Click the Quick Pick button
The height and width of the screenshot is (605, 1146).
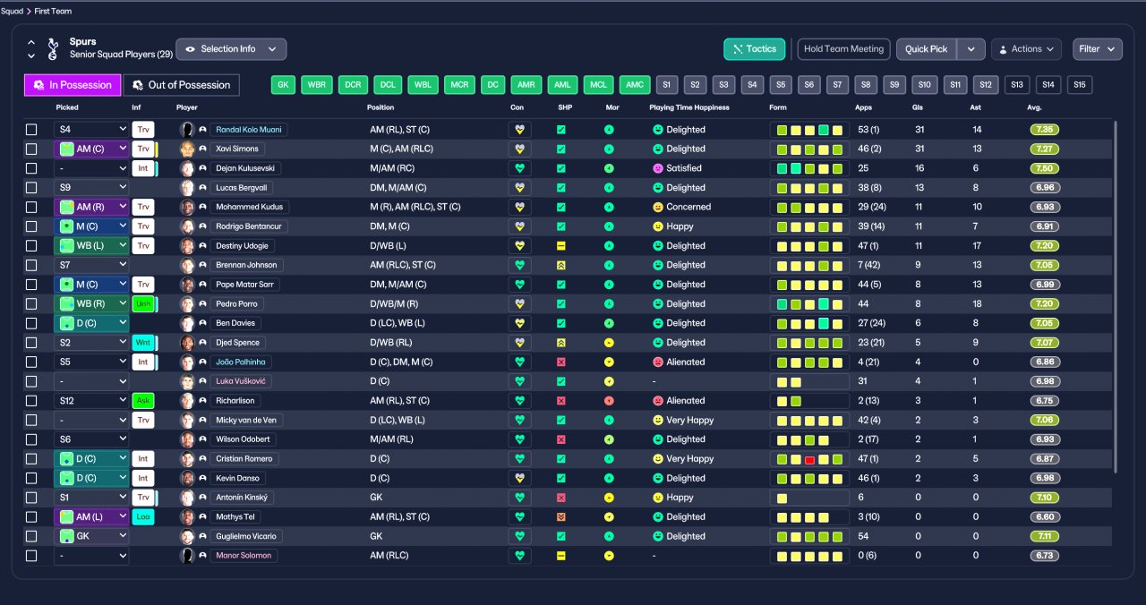coord(927,49)
